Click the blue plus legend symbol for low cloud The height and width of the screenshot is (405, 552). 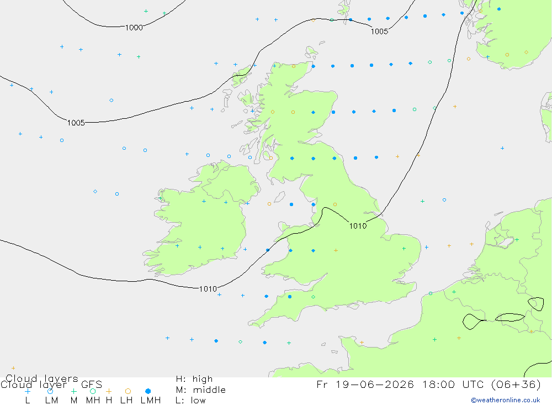point(28,391)
